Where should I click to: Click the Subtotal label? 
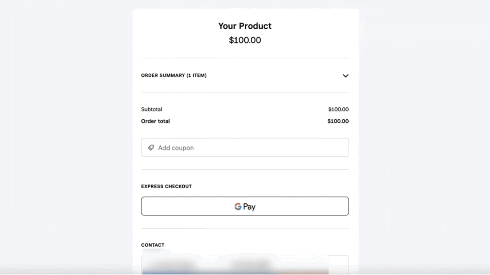click(x=152, y=109)
